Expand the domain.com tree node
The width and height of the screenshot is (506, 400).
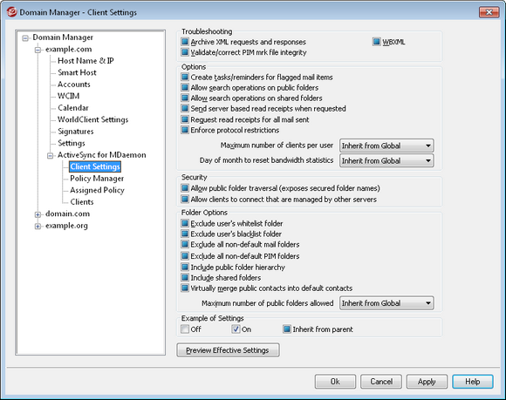(x=38, y=214)
